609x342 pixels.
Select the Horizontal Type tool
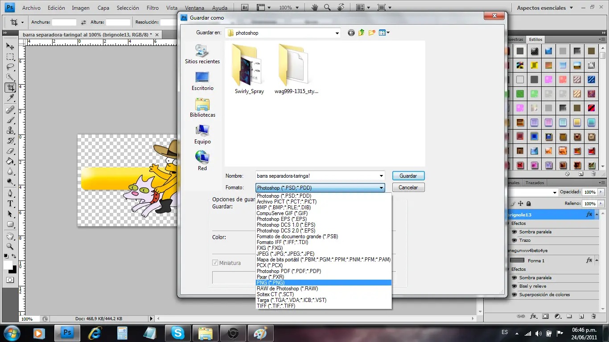10,204
